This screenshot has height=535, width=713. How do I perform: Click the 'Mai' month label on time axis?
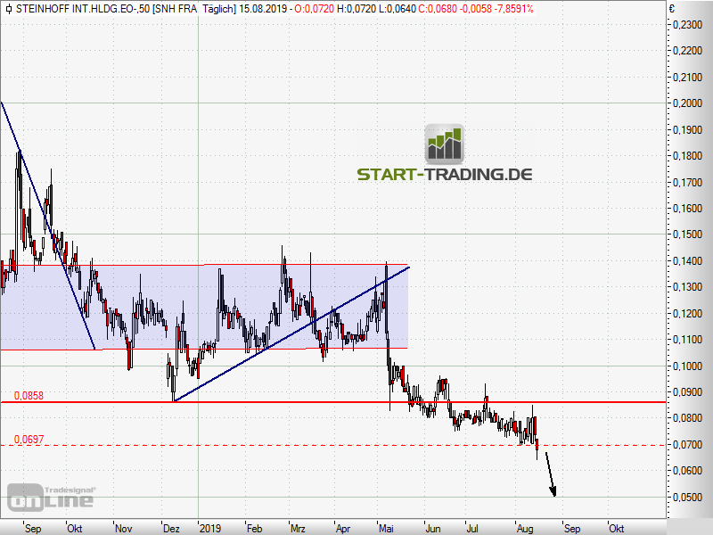click(386, 529)
